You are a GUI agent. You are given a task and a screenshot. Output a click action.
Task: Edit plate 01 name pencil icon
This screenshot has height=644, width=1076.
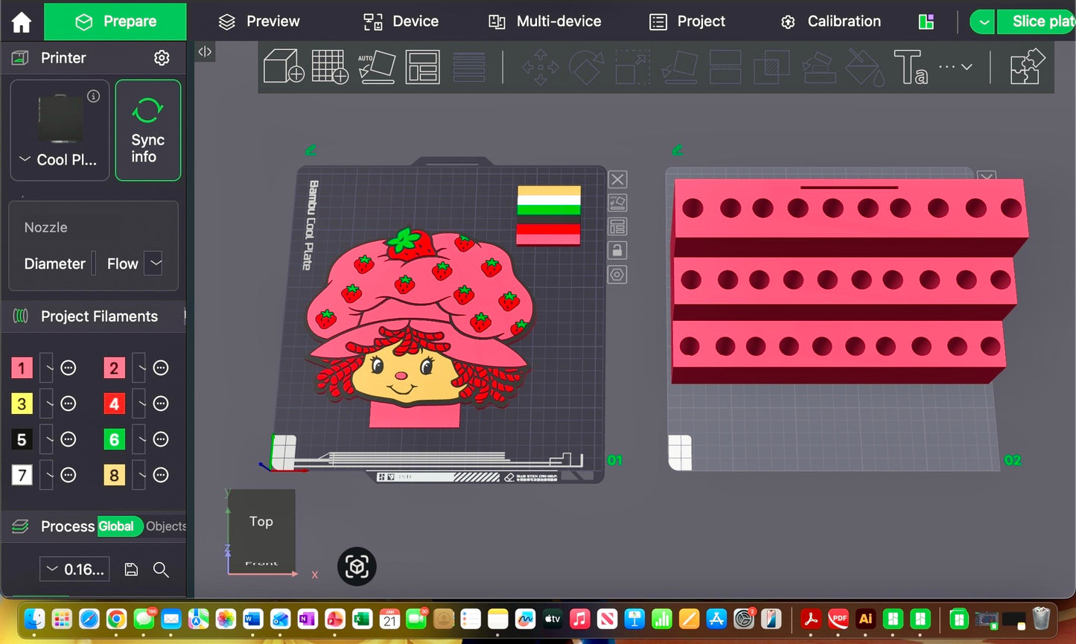point(311,150)
